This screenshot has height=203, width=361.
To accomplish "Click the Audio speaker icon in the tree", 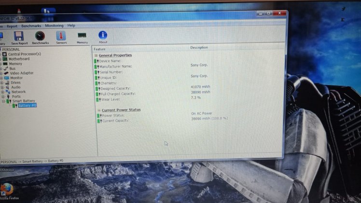I will point(8,87).
